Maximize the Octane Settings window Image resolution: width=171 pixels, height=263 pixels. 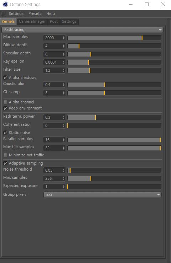(x=147, y=5)
